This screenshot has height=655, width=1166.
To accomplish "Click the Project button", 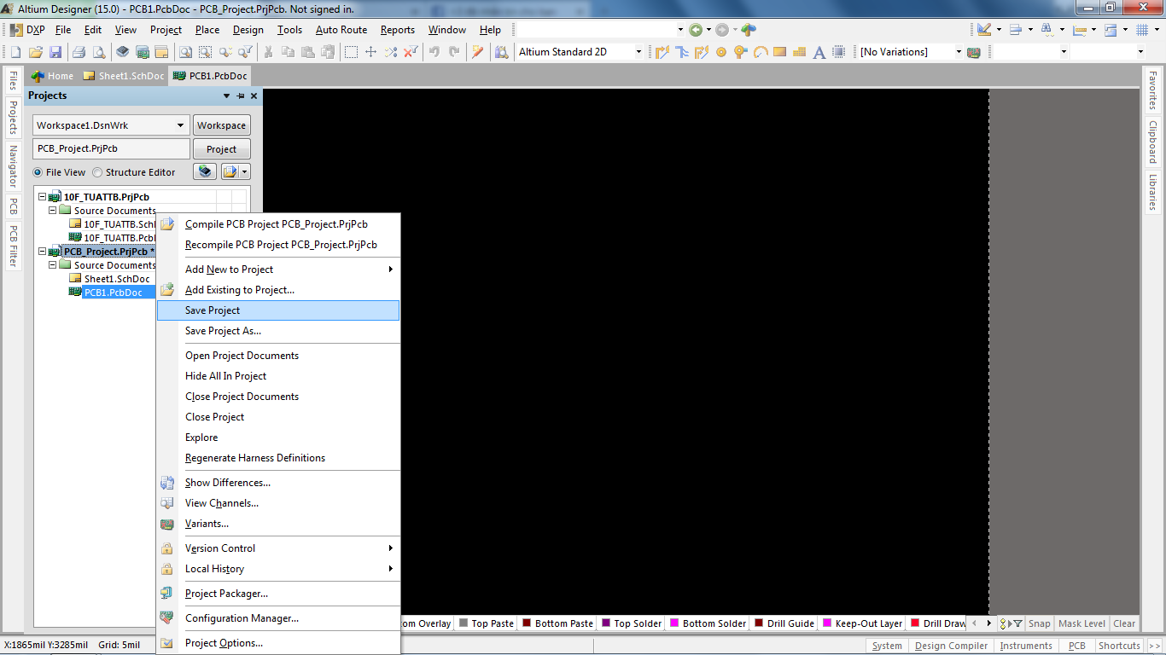I will tap(221, 149).
